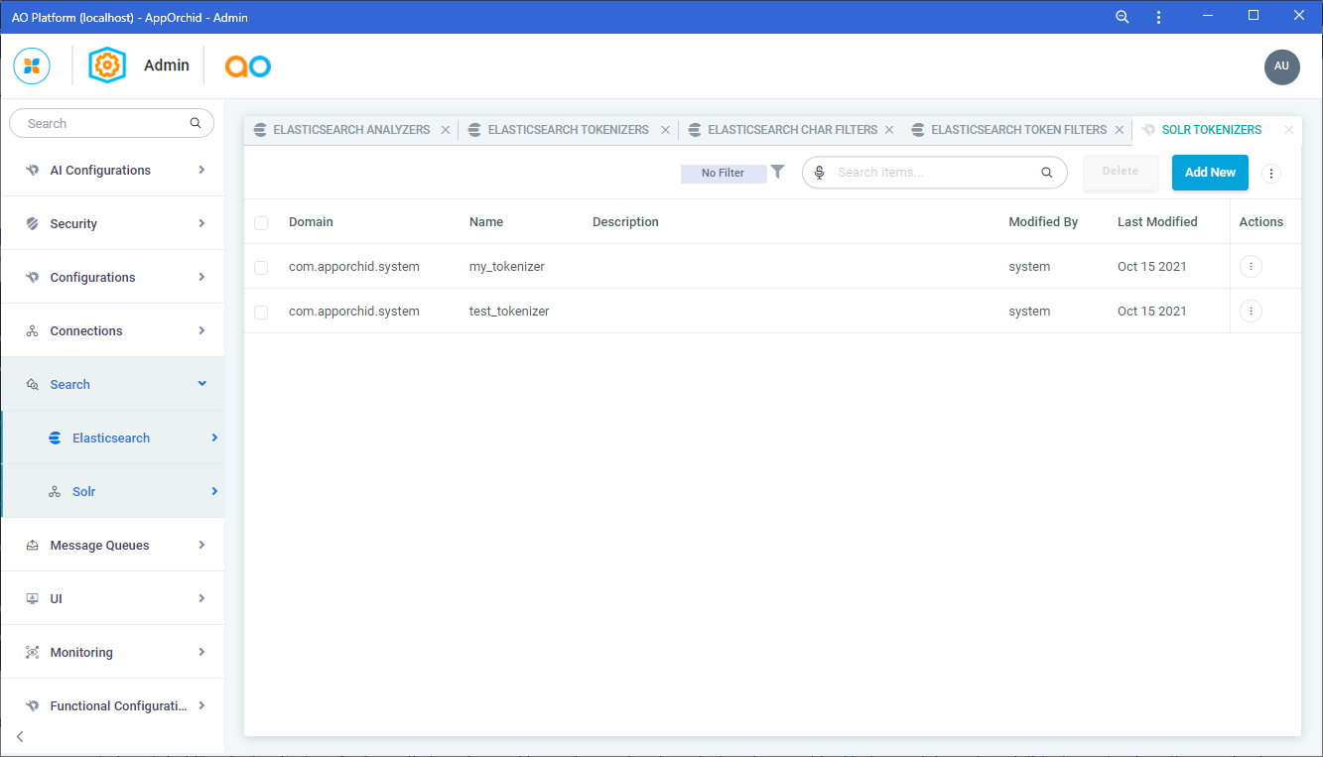Open actions menu for my_tokenizer row
1323x757 pixels.
coord(1251,267)
